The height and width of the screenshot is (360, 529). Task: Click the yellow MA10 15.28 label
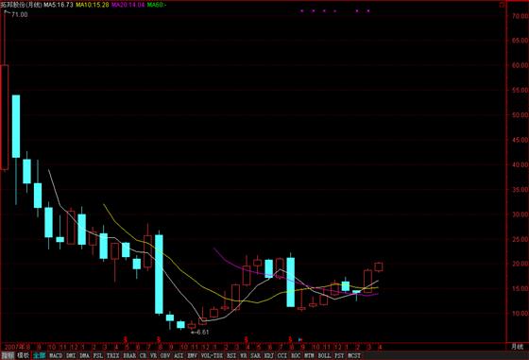[93, 5]
